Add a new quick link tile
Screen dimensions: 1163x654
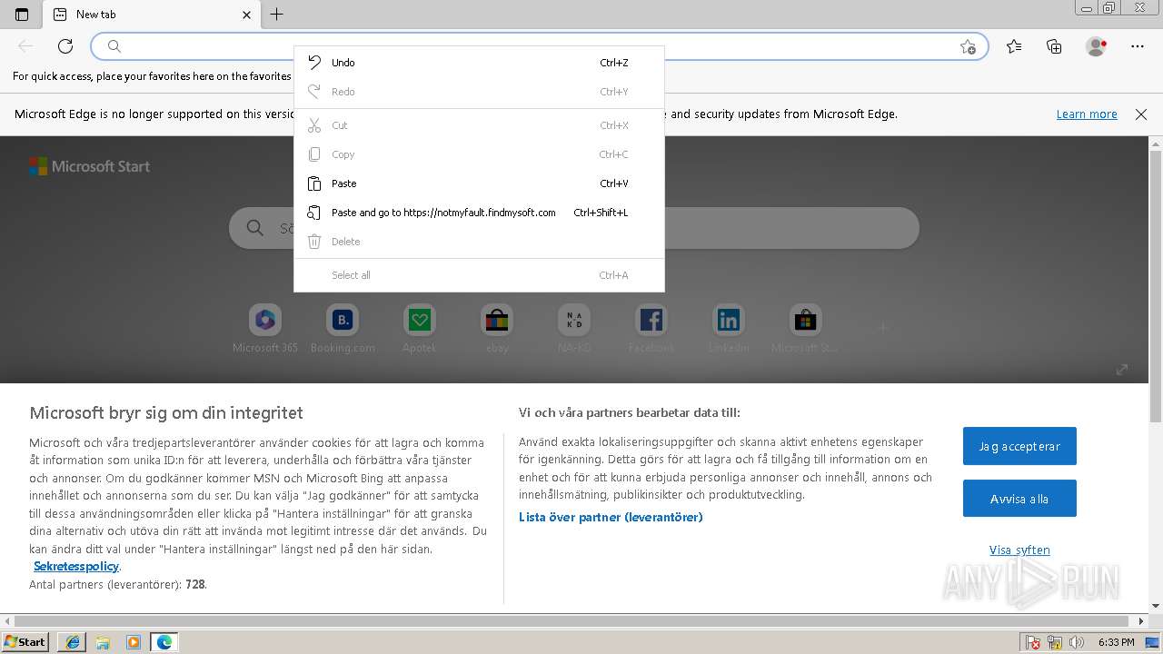(x=882, y=328)
